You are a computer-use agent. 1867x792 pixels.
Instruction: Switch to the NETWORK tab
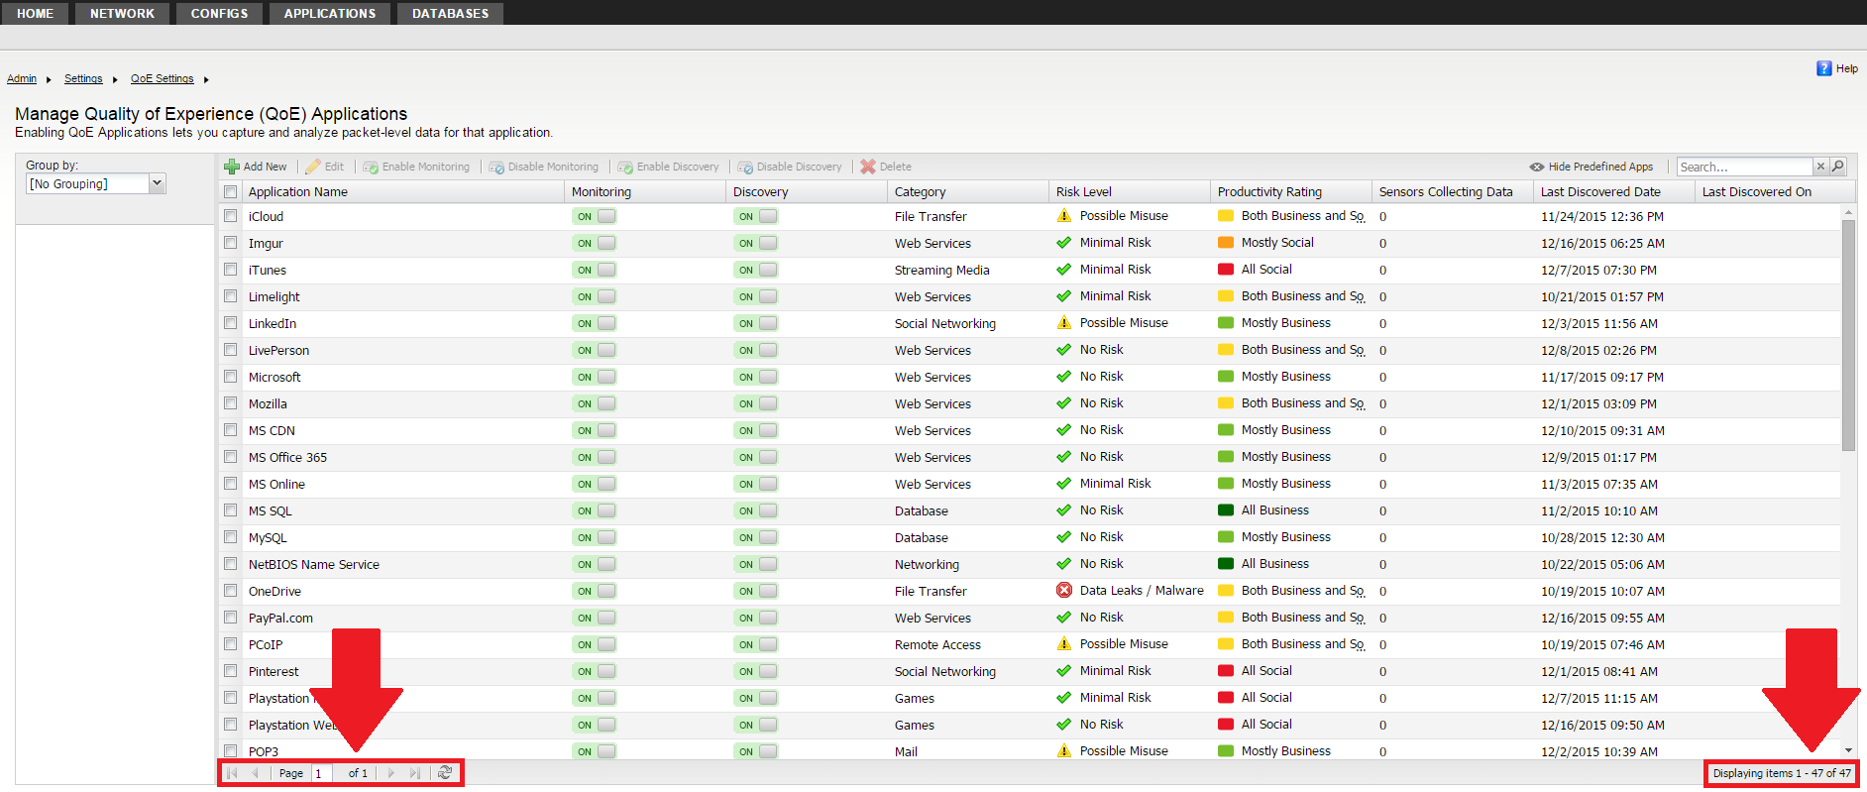point(122,13)
